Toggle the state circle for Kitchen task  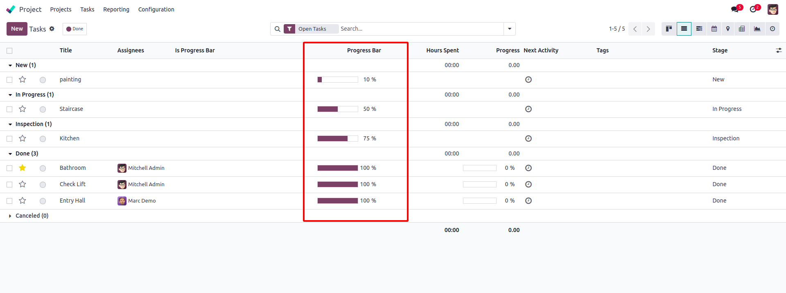pos(43,139)
